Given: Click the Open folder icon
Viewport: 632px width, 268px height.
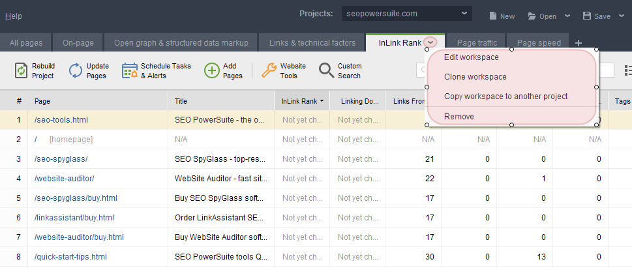Looking at the screenshot, I should 532,16.
